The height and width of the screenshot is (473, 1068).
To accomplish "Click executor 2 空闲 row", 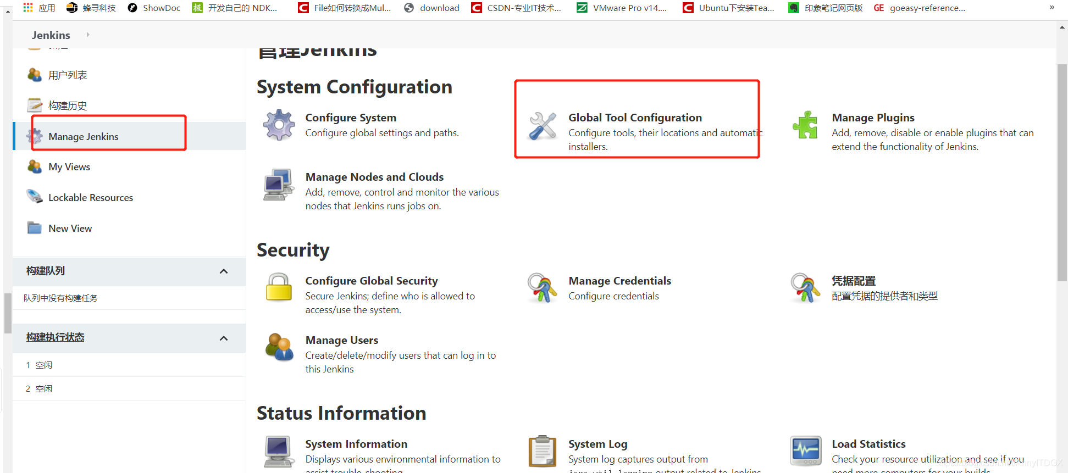I will click(129, 388).
